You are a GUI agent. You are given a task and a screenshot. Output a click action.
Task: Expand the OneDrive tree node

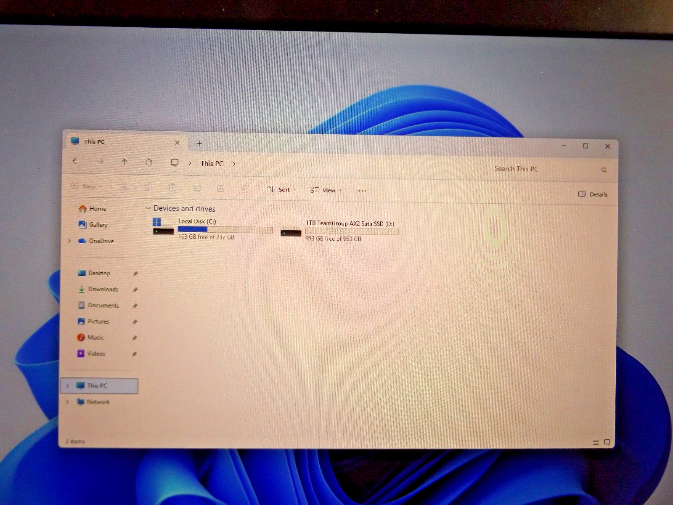click(x=69, y=241)
